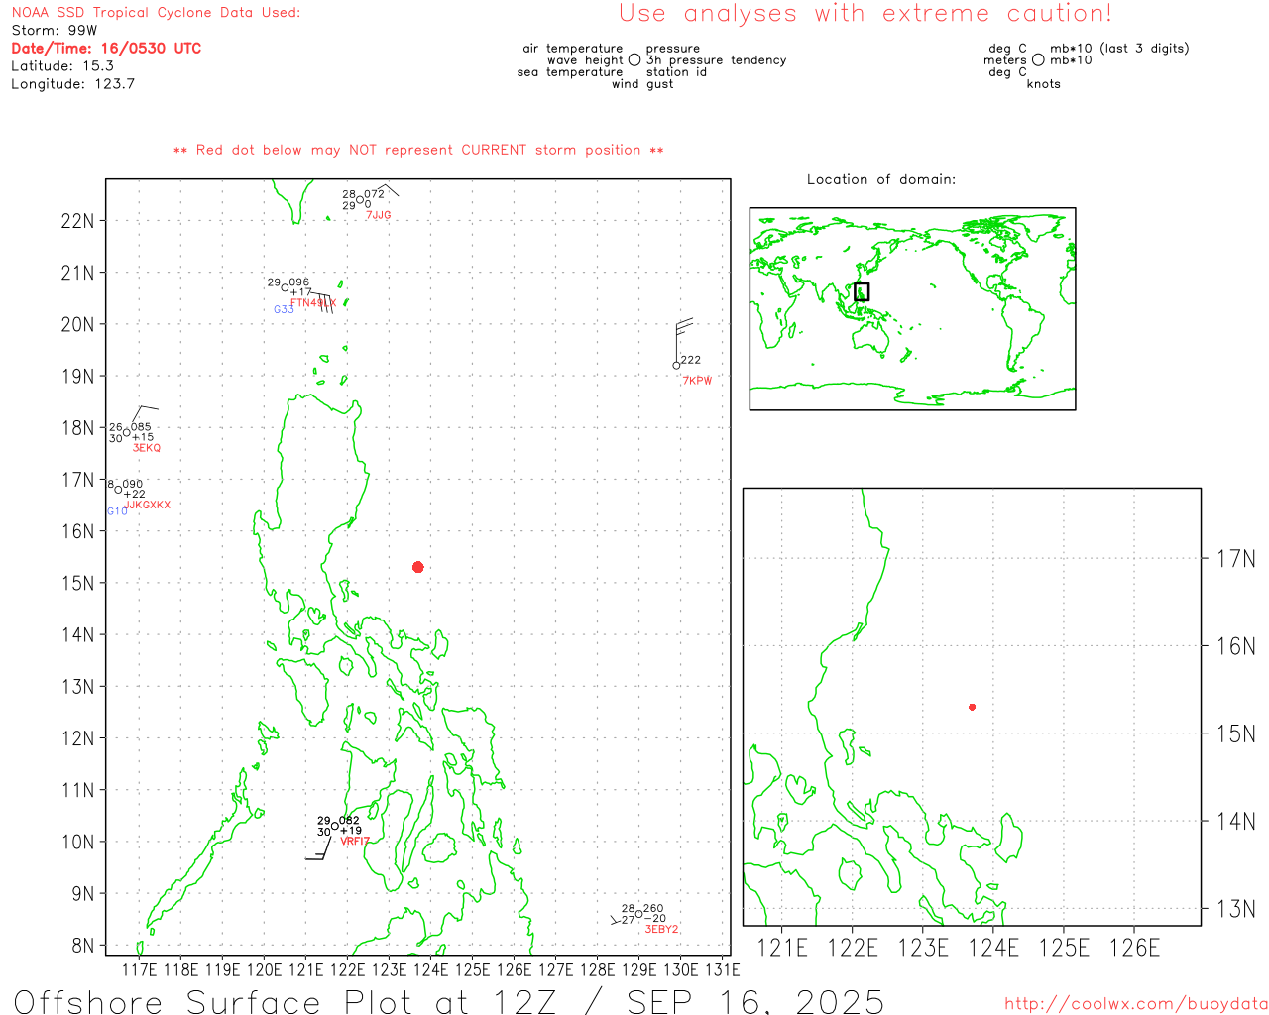
Task: Click station ID JJKGXKX
Action: tap(149, 506)
